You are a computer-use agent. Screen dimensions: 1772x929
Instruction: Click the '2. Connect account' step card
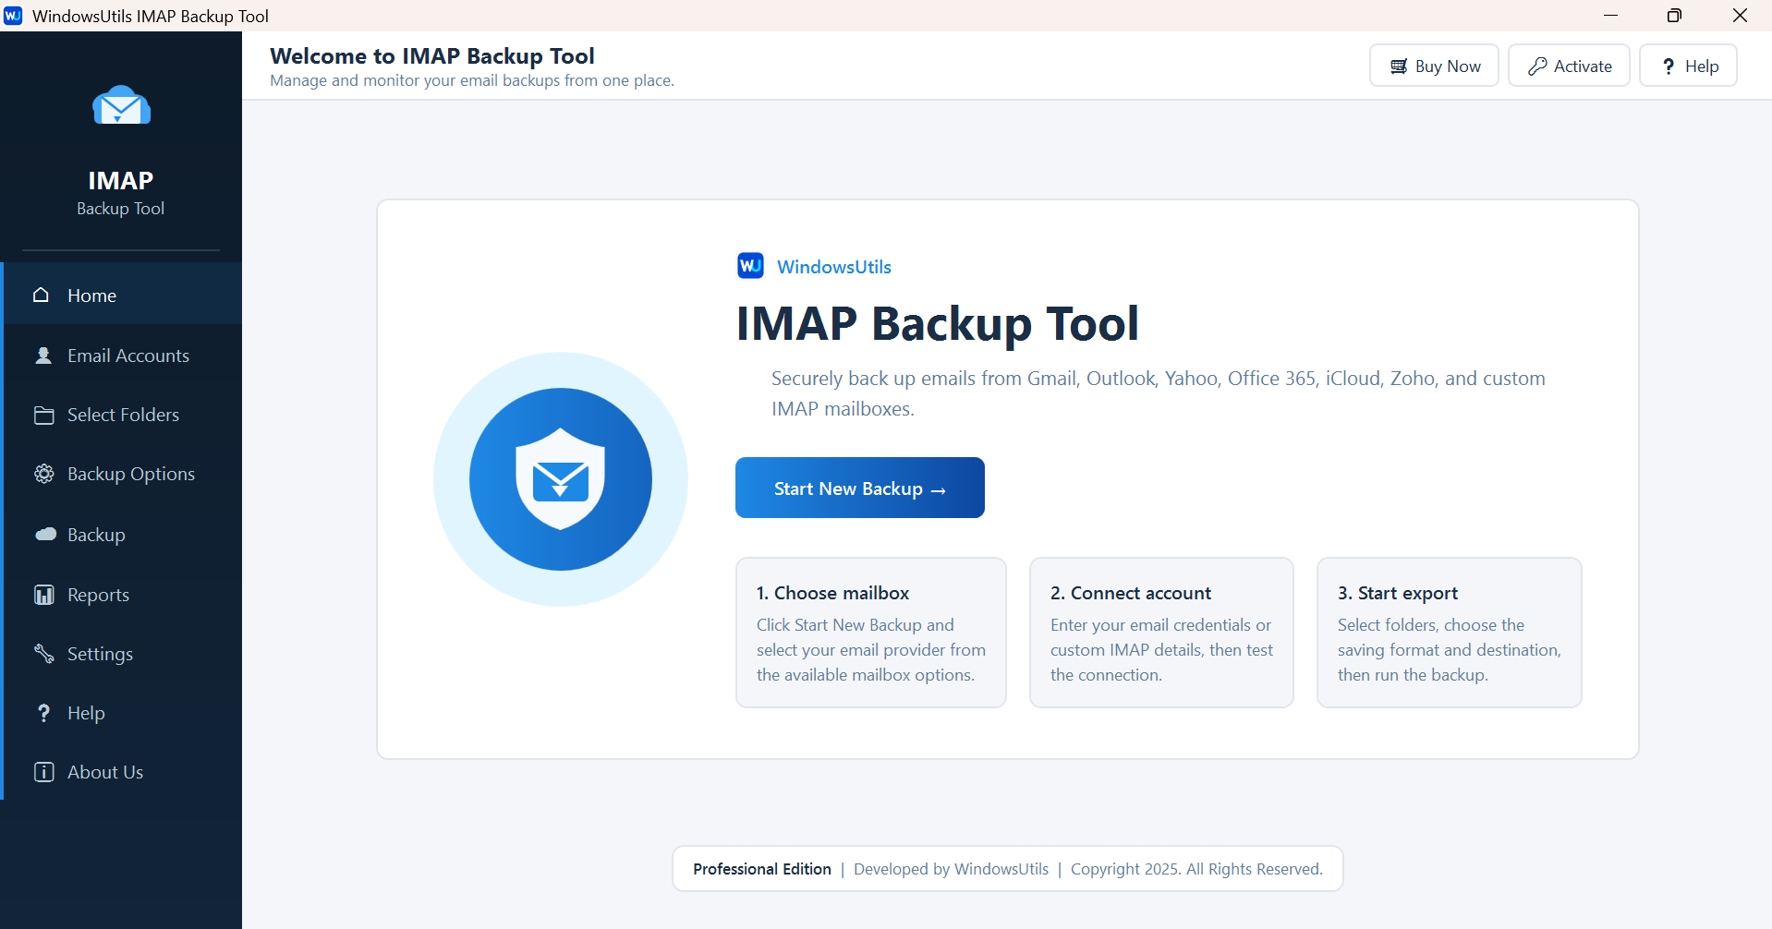point(1161,633)
